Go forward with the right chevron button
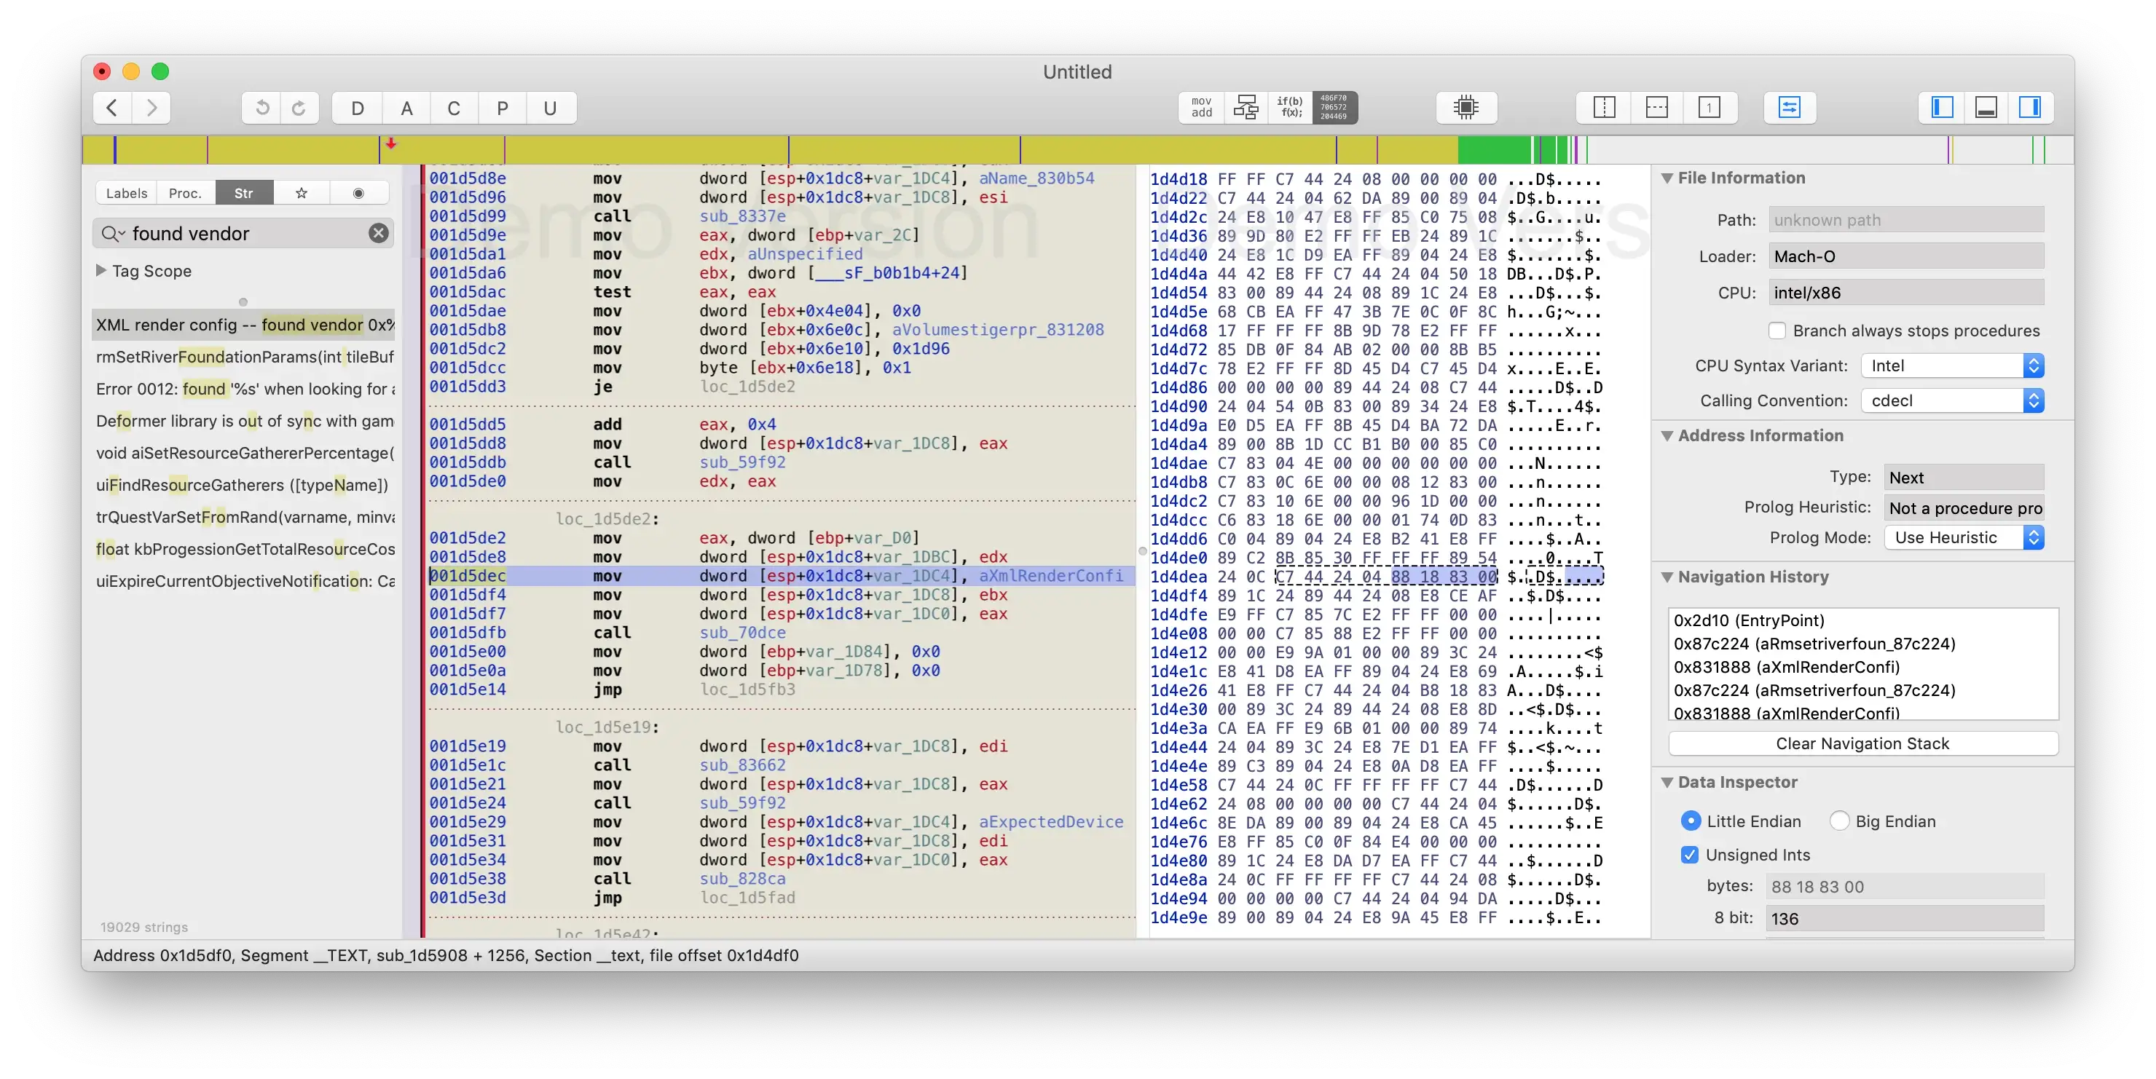This screenshot has width=2156, height=1079. 152,108
